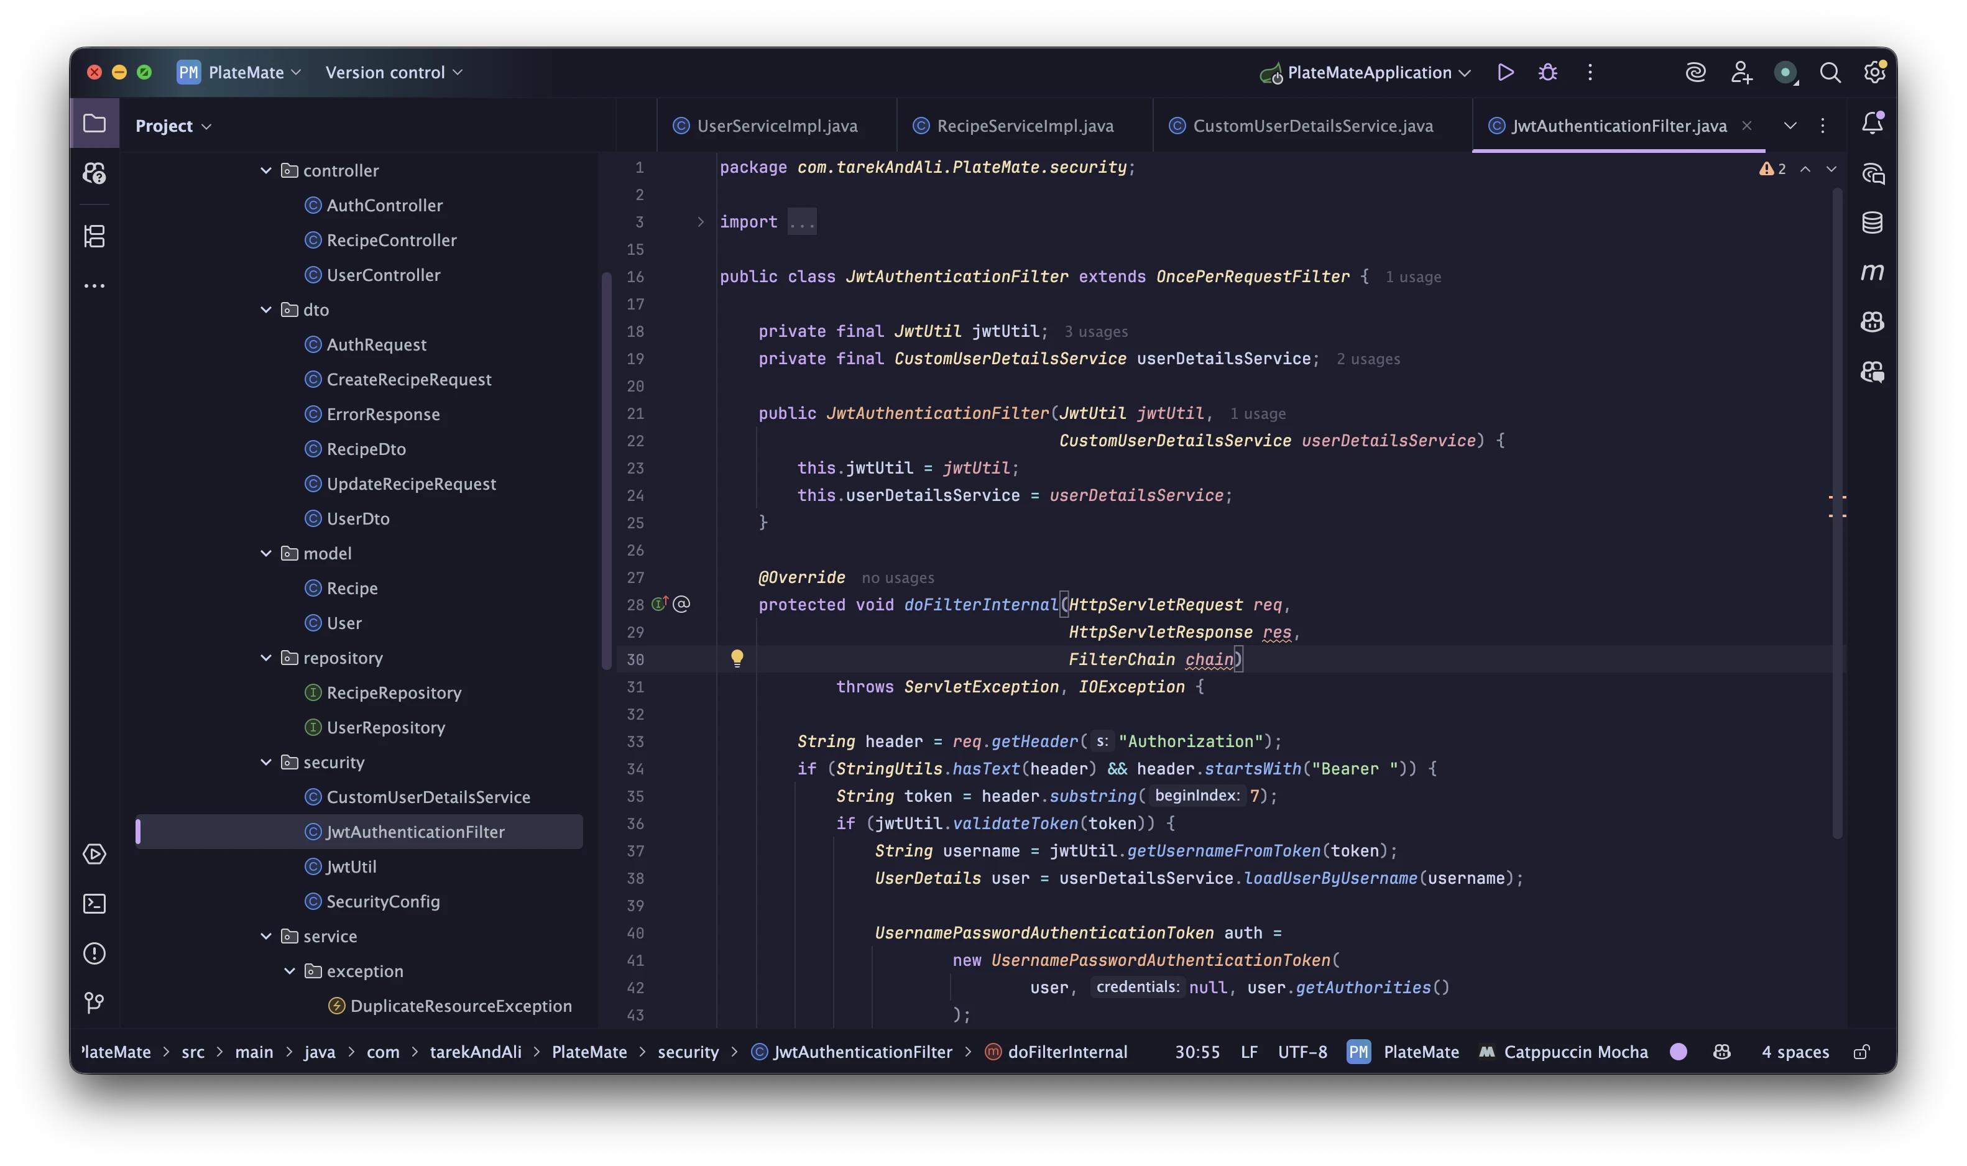The width and height of the screenshot is (1967, 1166).
Task: Run PlateMateApplication with the play icon
Action: pos(1505,72)
